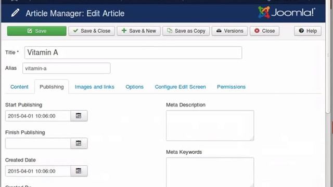Click Save as Copy button
Screen dimensions: 333x187
tap(186, 31)
